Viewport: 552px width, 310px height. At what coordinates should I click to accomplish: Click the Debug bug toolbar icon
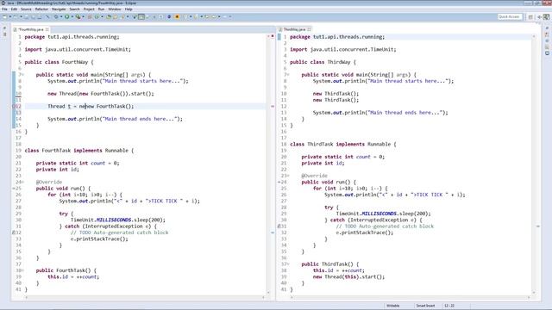tap(56, 17)
